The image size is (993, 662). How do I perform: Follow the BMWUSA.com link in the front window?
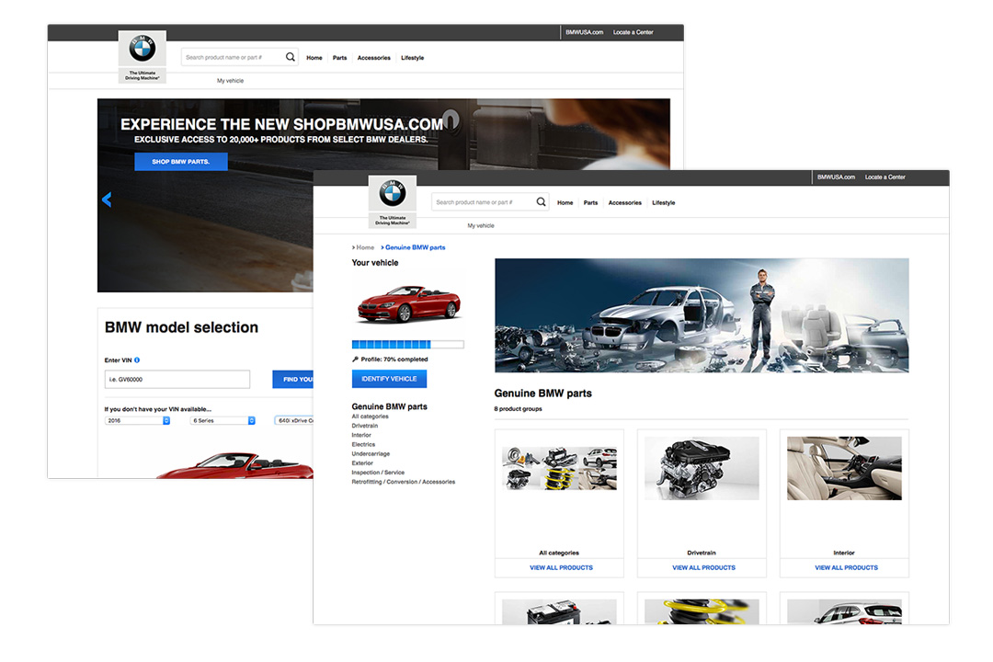click(x=836, y=177)
